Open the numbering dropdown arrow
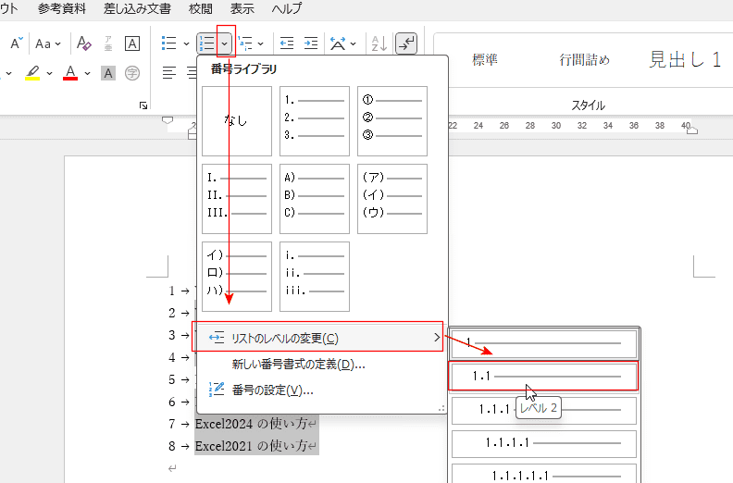This screenshot has width=733, height=483. pos(226,43)
